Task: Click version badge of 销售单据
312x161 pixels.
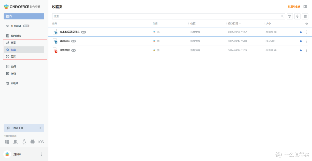Action: tap(74, 51)
